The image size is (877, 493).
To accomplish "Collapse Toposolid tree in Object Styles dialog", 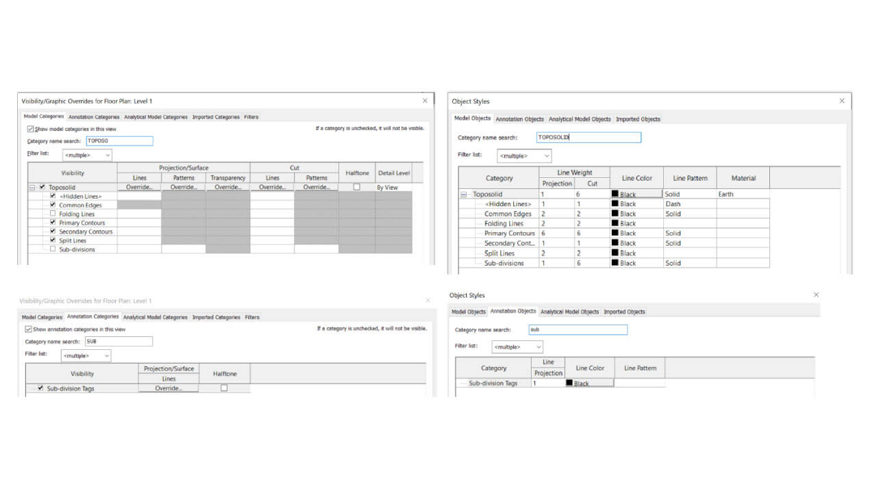I will pyautogui.click(x=464, y=194).
